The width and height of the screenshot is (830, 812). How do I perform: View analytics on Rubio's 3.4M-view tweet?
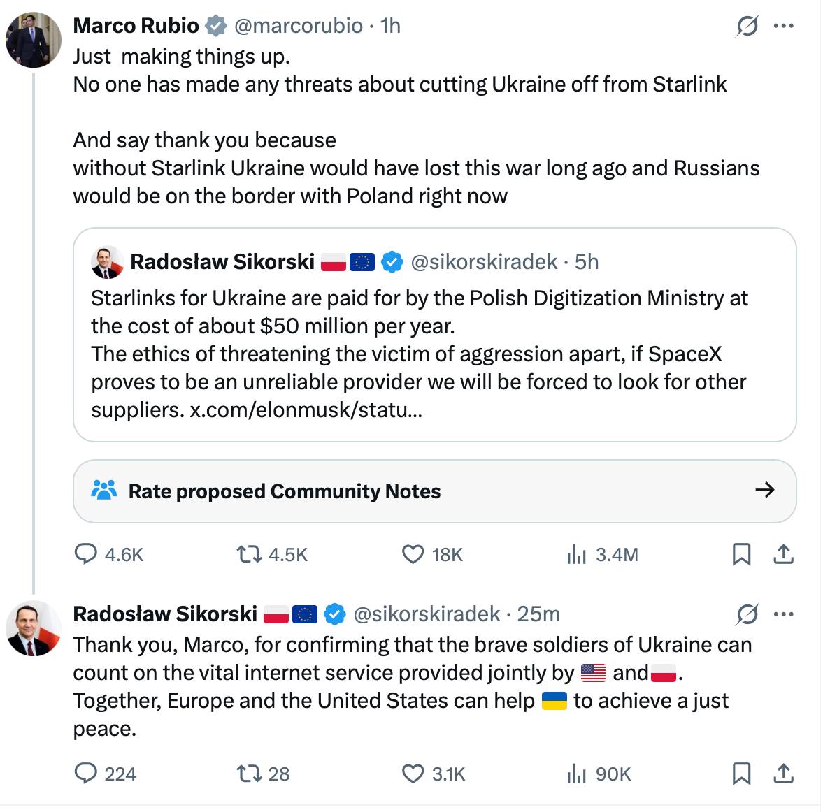click(x=575, y=555)
